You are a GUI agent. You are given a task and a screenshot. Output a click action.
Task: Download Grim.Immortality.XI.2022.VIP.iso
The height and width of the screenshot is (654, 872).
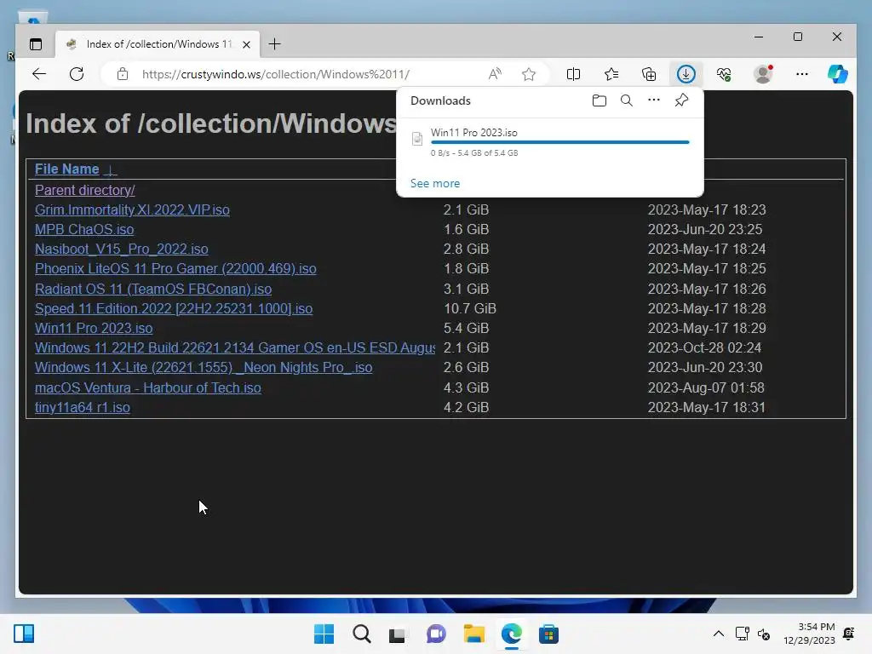coord(132,209)
